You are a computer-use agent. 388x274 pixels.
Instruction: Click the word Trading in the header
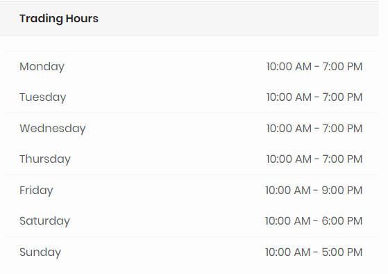(x=41, y=19)
